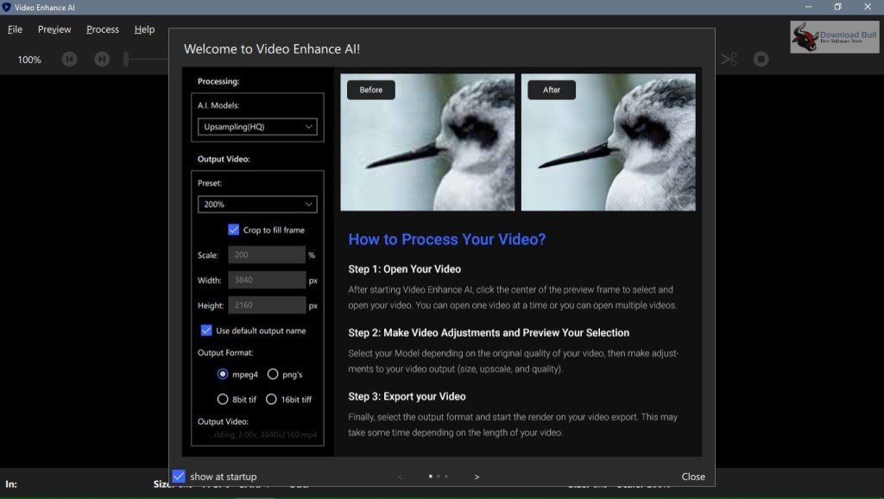The width and height of the screenshot is (884, 499).
Task: Uncheck show at startup checkbox
Action: pos(179,477)
